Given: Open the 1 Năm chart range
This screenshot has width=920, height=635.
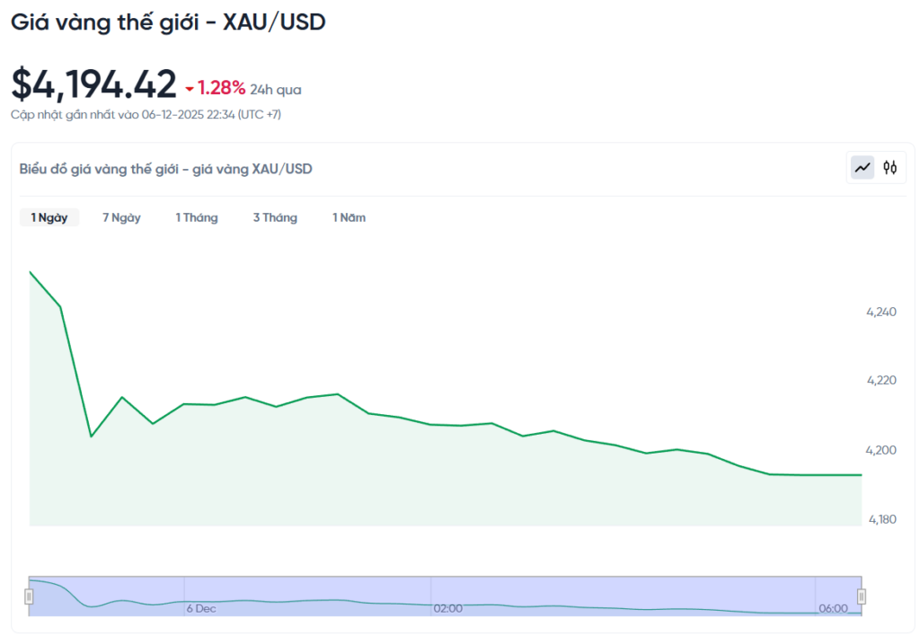Looking at the screenshot, I should click(x=349, y=217).
